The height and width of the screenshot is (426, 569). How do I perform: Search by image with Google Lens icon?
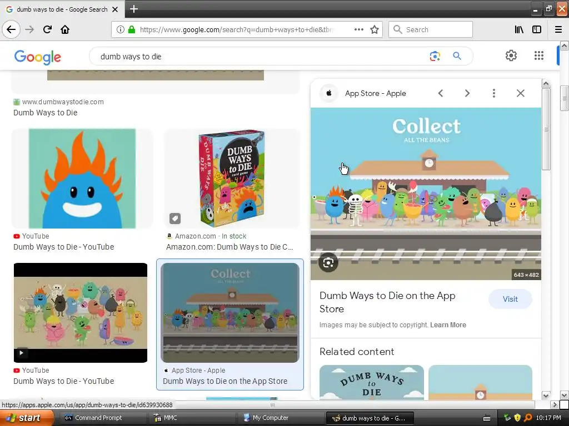point(435,56)
